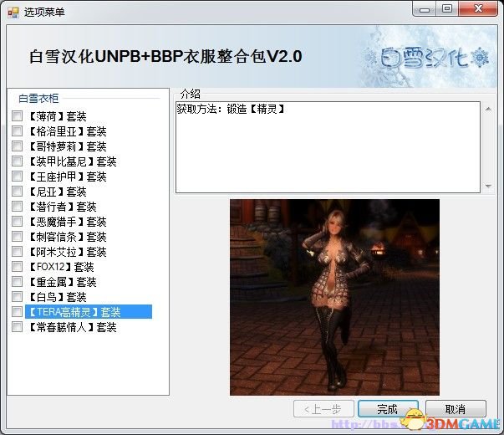Select the 【FOX12】套装 list label
The image size is (504, 435).
[61, 267]
